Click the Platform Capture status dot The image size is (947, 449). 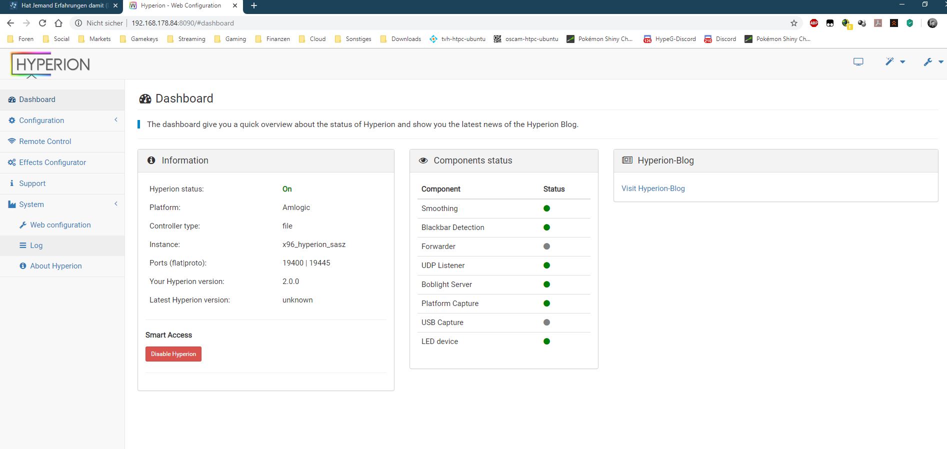point(546,303)
